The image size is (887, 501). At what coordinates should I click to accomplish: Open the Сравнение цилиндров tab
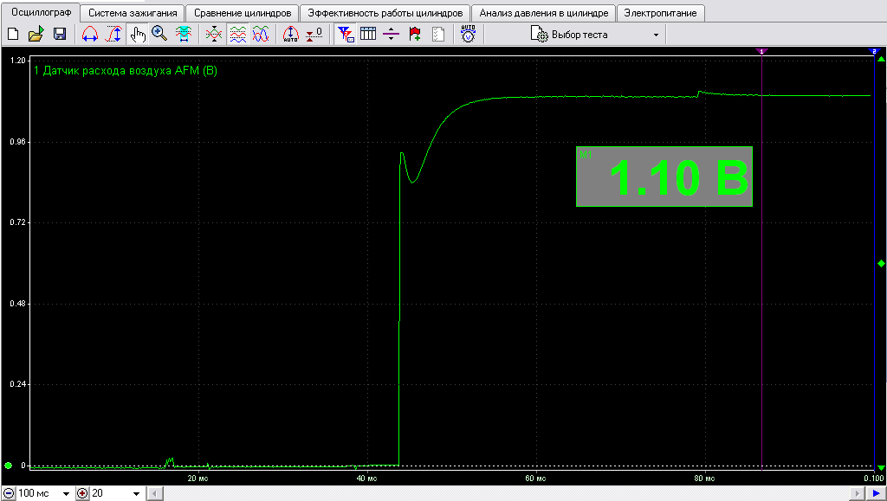tap(243, 13)
